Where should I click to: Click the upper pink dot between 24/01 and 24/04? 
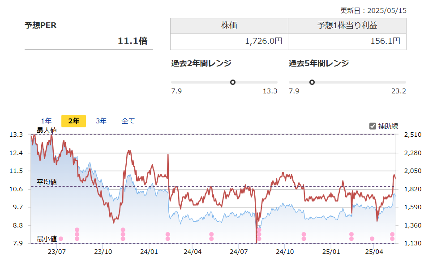click(167, 234)
